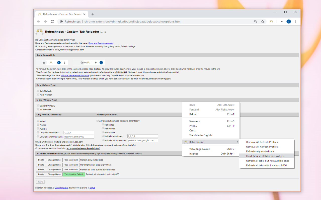Click Change Name for the localhost:8000 profile
Viewport: 321px width, 200px height.
pos(54,174)
